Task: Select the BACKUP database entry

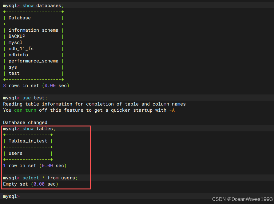Action: tap(17, 36)
